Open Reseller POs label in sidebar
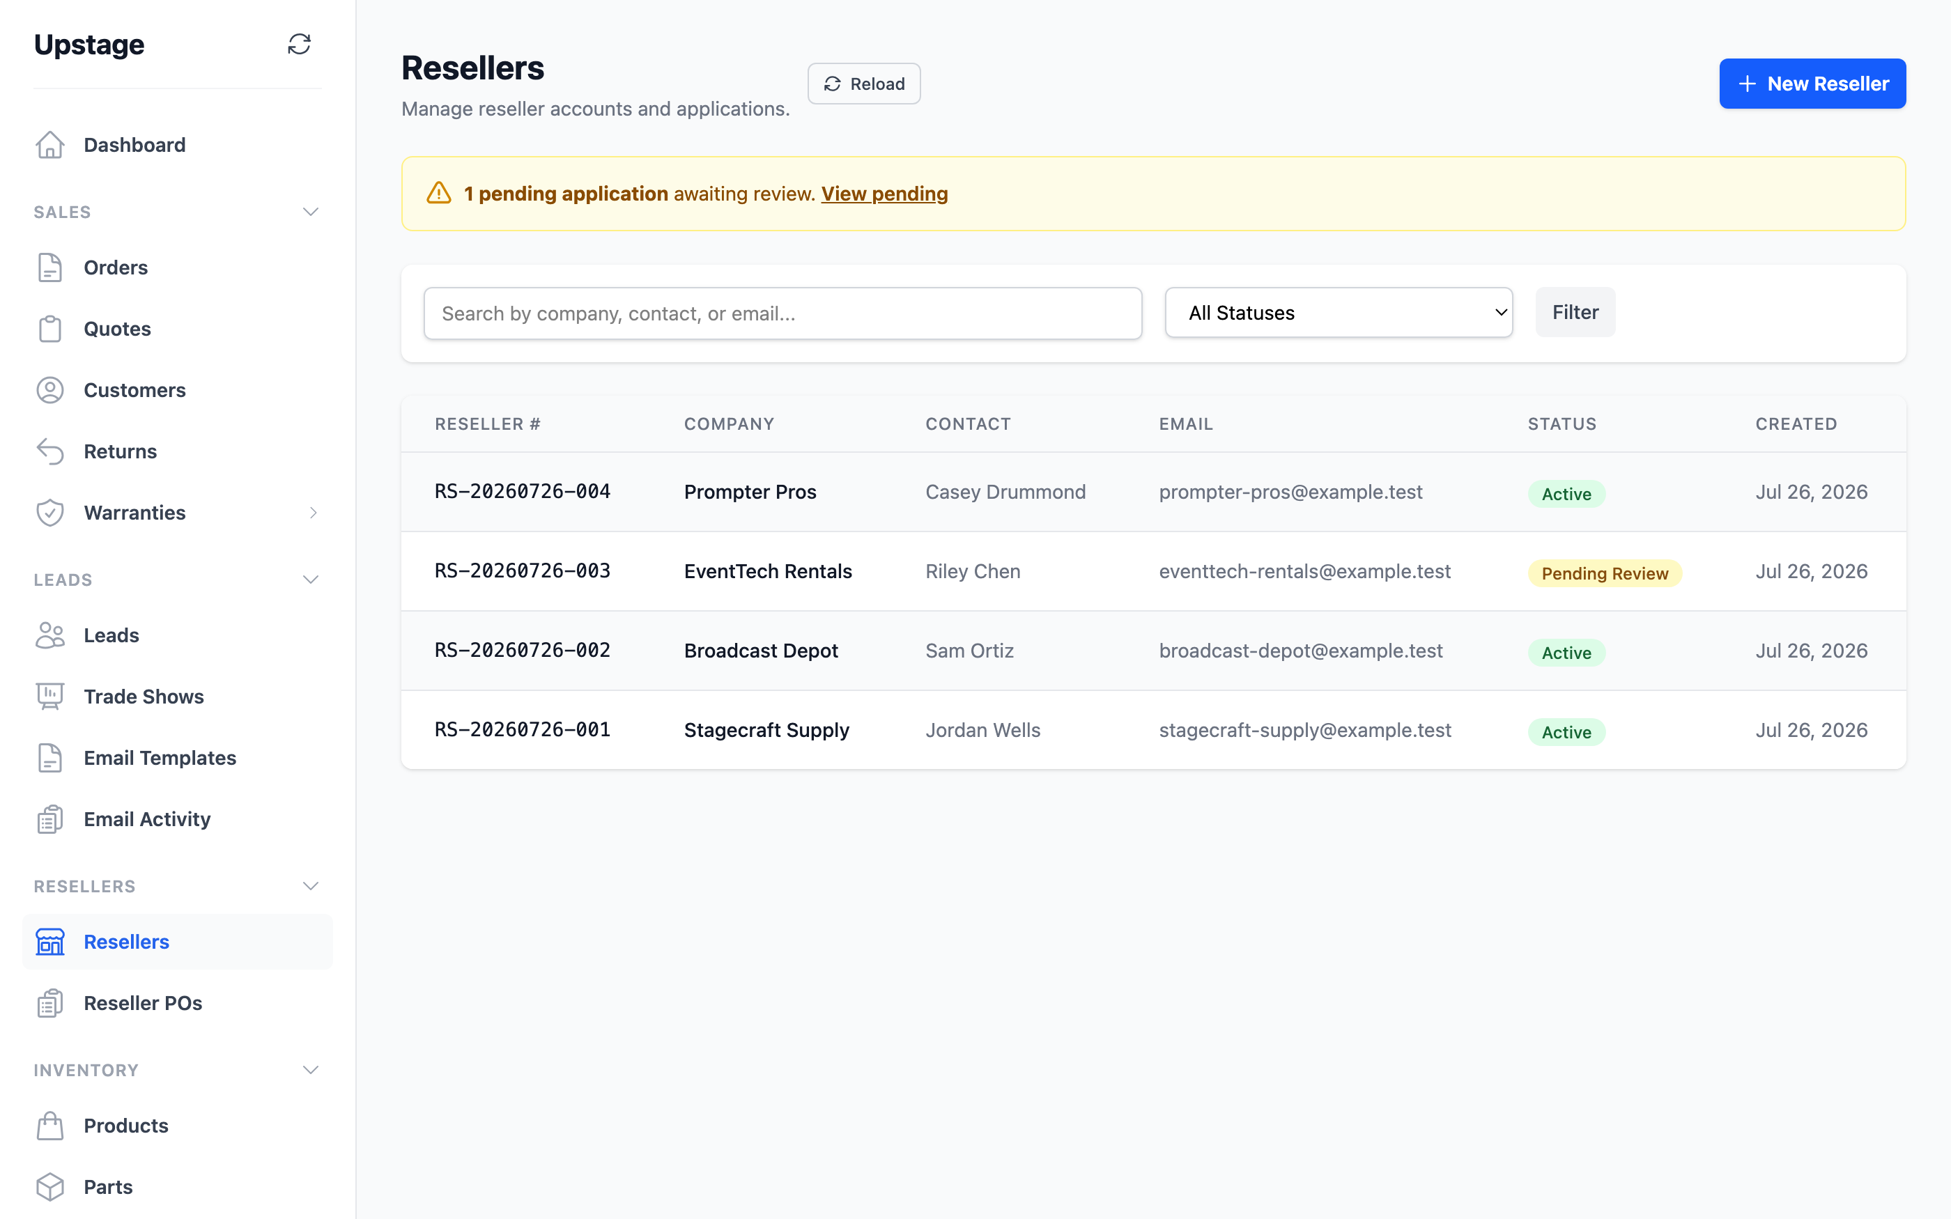The image size is (1951, 1219). pyautogui.click(x=143, y=1003)
